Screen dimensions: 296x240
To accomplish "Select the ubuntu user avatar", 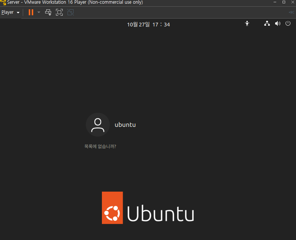I will coord(98,125).
